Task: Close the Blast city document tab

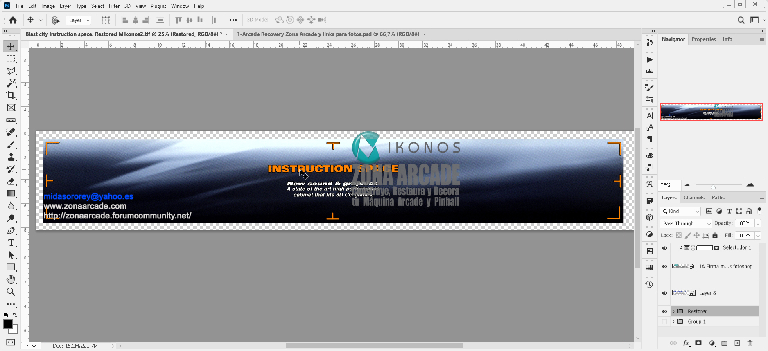Action: 227,34
